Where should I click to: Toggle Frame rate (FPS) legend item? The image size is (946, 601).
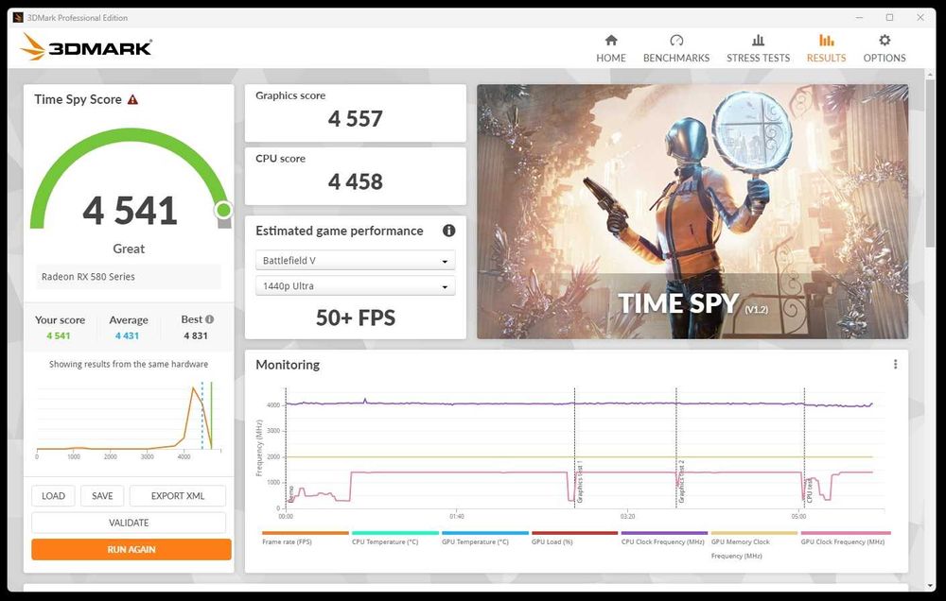point(306,538)
